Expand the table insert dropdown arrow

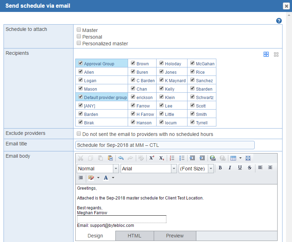[x=240, y=158]
